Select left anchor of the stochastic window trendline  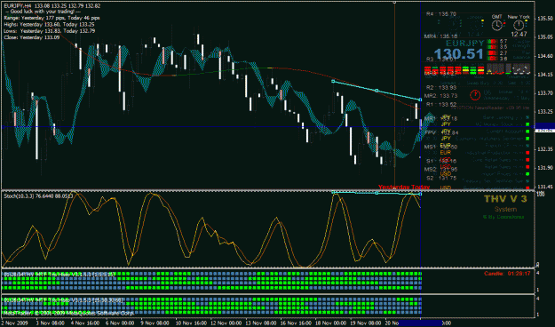[x=333, y=192]
